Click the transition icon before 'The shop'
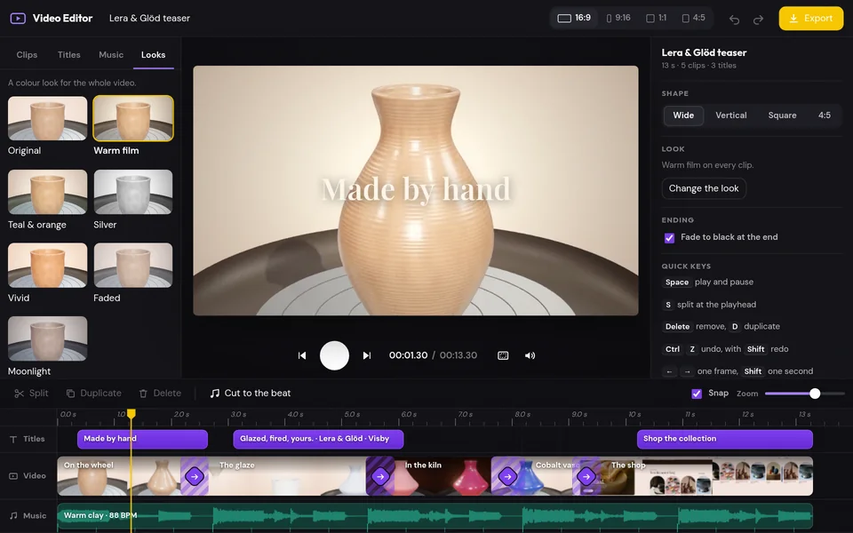 tap(586, 477)
